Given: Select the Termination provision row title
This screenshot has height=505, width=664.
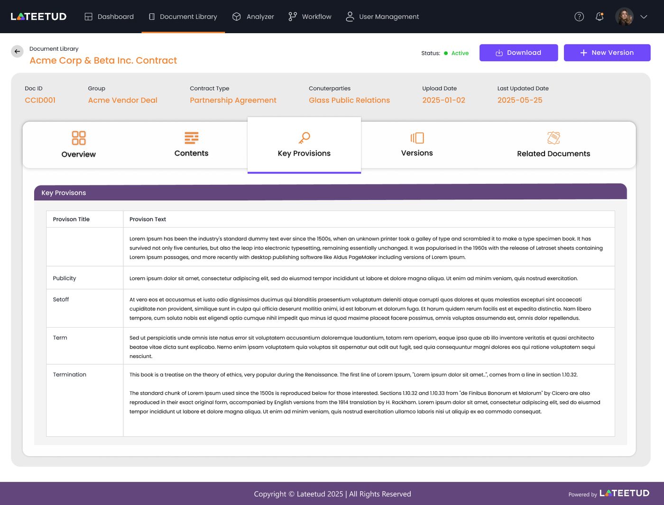Looking at the screenshot, I should (x=69, y=375).
